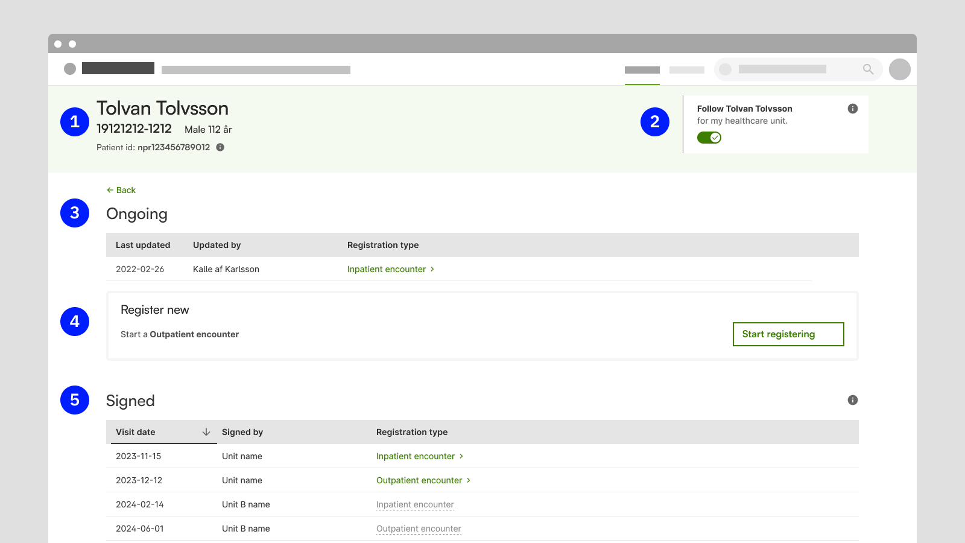This screenshot has height=543, width=965.
Task: Open the user avatar in top right
Action: tap(900, 69)
